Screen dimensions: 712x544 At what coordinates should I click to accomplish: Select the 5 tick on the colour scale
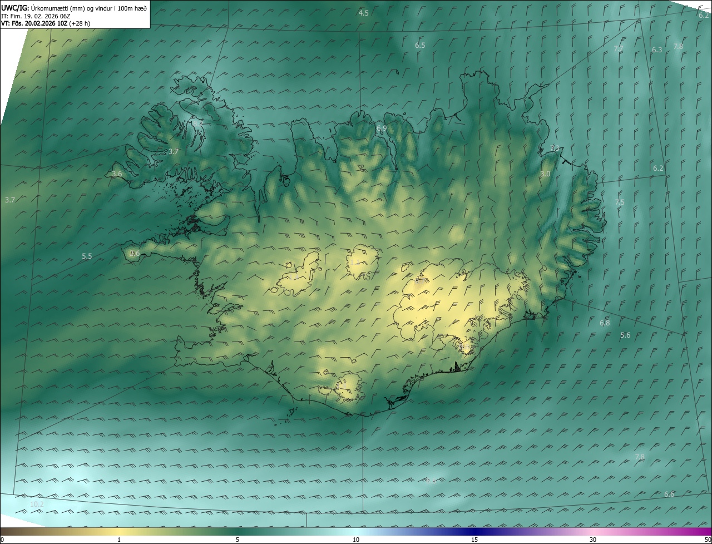pos(238,540)
